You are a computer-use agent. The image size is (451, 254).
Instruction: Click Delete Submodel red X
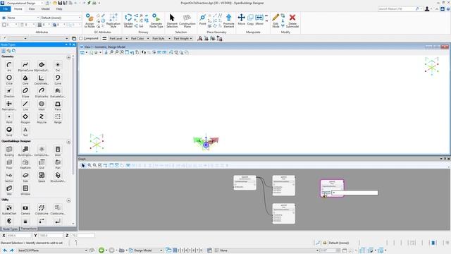(292, 20)
